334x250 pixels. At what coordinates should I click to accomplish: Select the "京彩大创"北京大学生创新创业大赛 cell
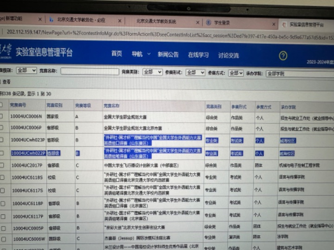135,227
